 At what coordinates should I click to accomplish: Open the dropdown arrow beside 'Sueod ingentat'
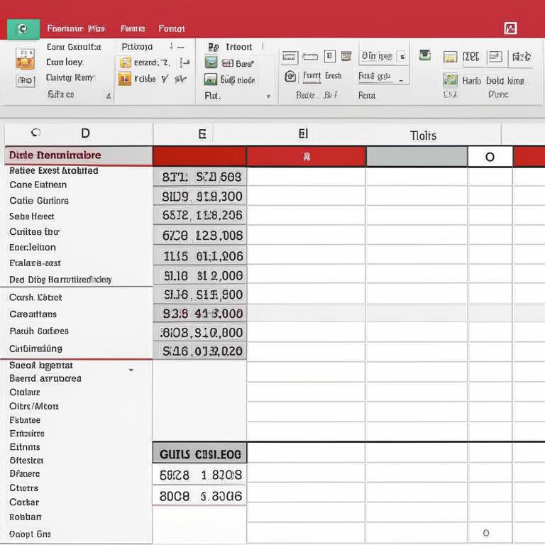point(131,370)
